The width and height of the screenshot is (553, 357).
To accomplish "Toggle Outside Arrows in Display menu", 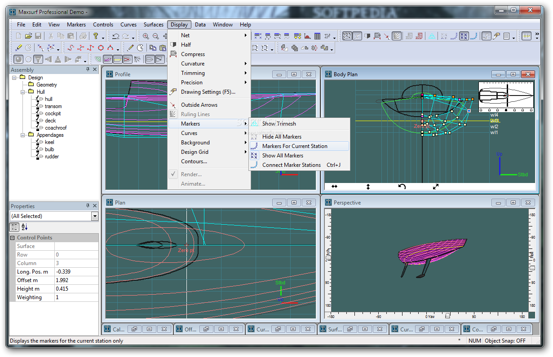I will 209,104.
